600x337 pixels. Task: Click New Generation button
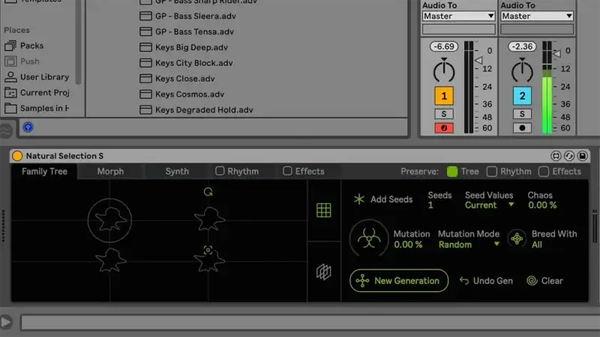[399, 281]
